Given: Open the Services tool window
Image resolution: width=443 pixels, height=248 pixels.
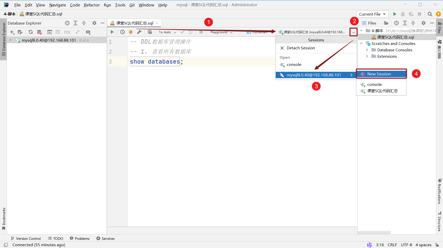Looking at the screenshot, I should click(x=105, y=239).
